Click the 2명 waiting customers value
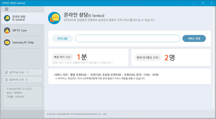The image size is (216, 119). [x=170, y=57]
